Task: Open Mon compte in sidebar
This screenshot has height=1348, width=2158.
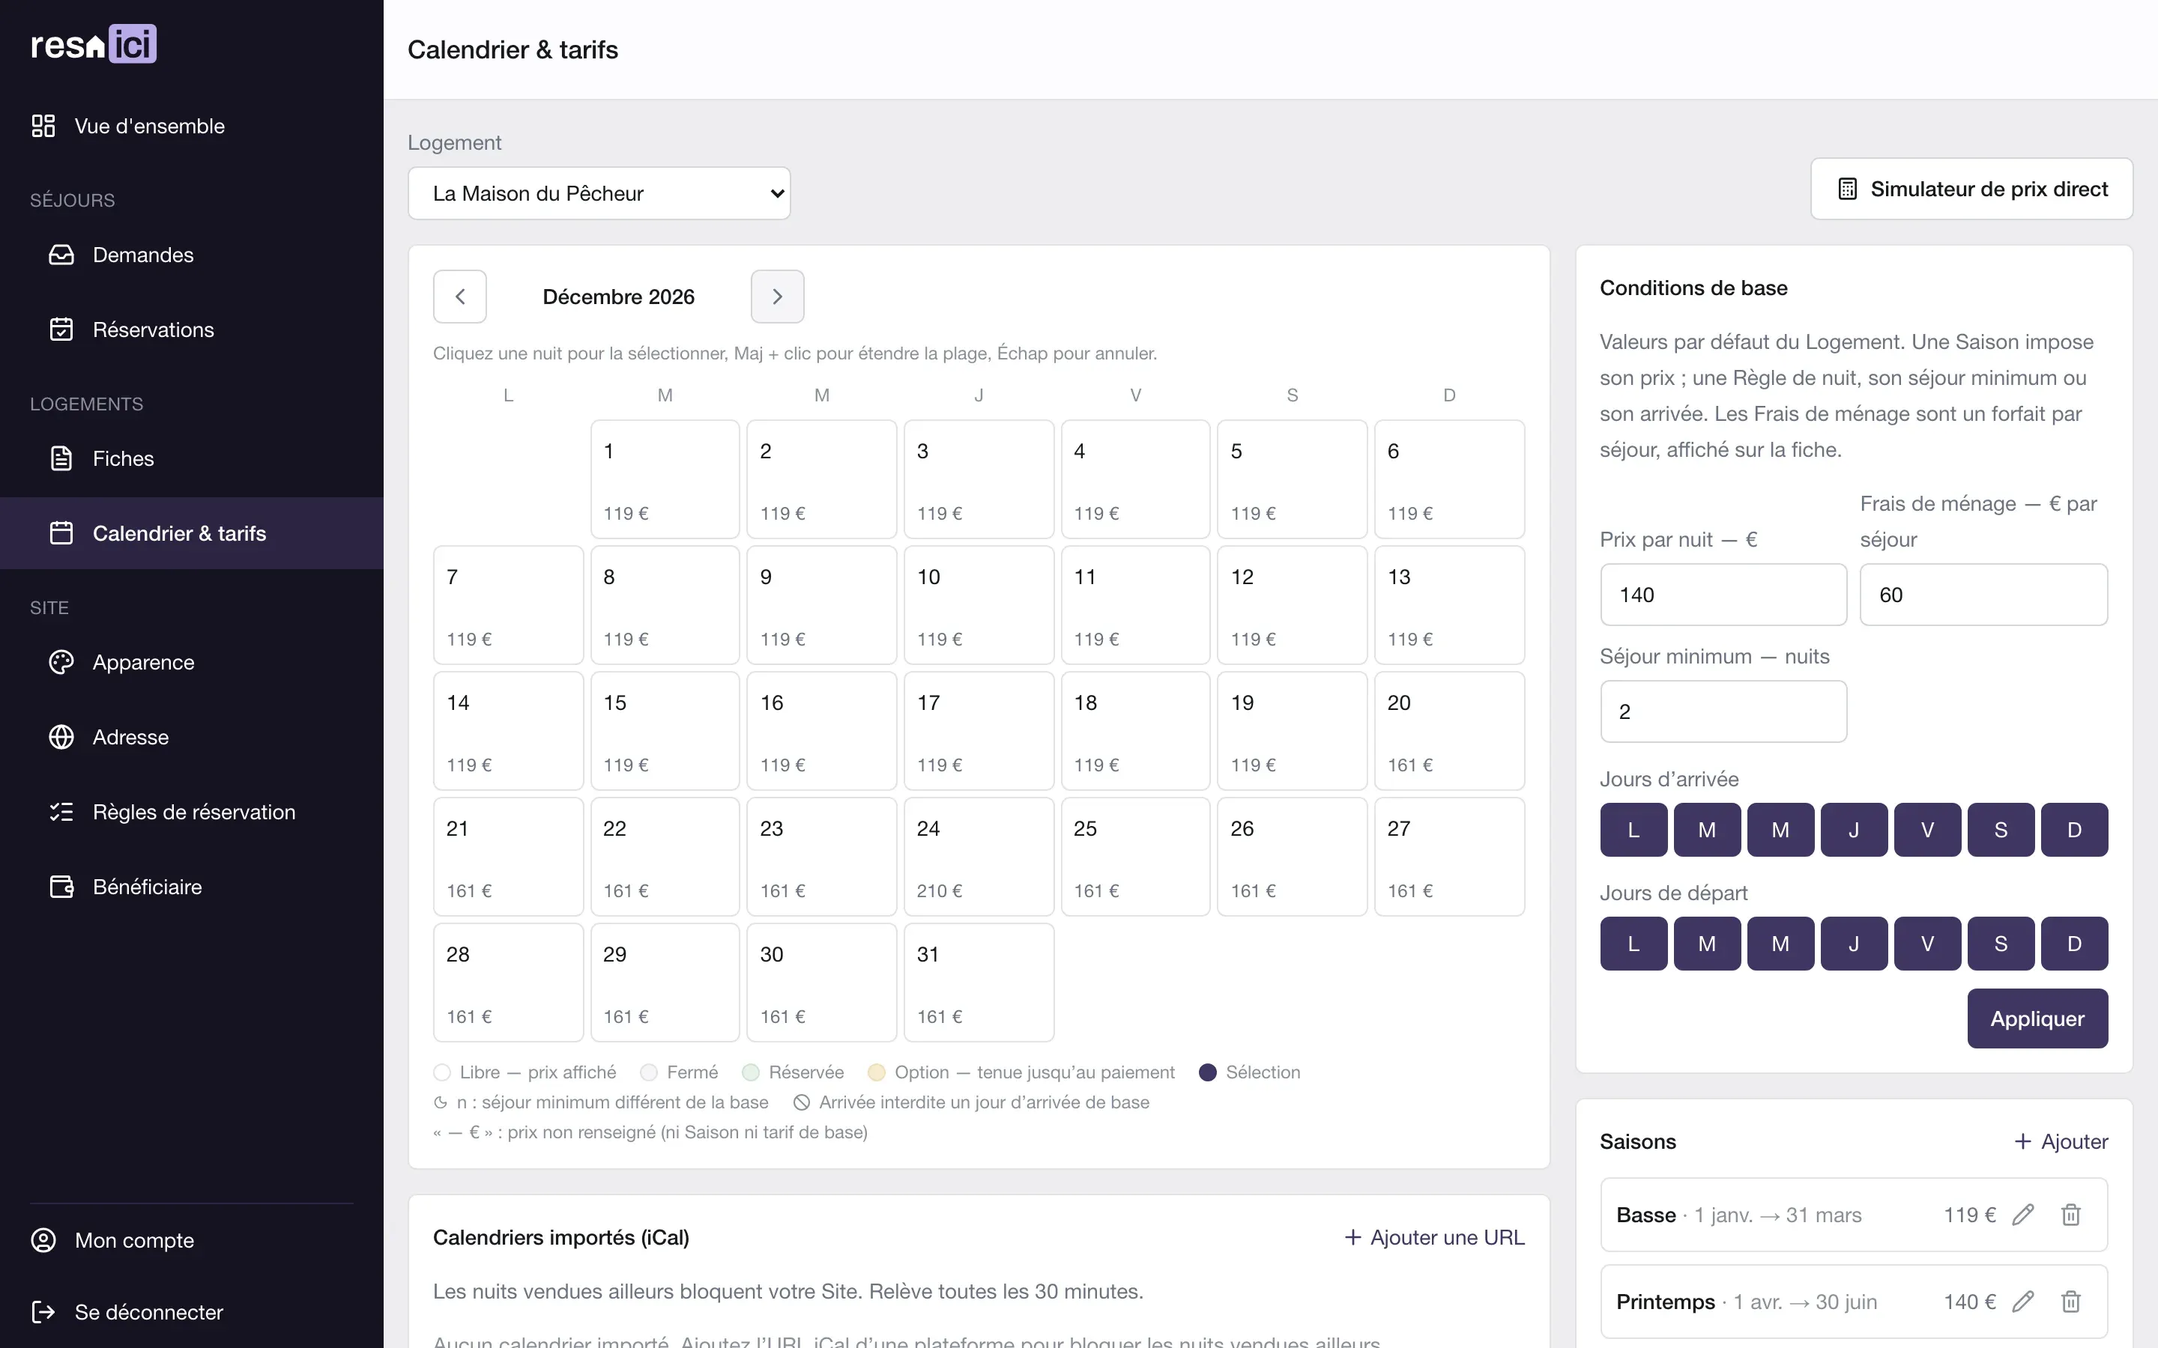Action: click(192, 1240)
